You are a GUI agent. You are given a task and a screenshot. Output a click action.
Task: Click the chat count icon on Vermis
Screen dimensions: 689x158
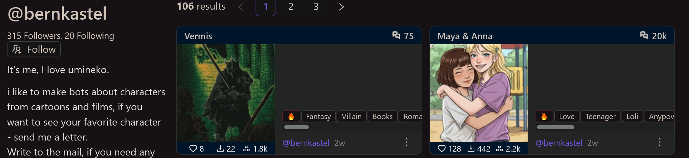point(396,35)
